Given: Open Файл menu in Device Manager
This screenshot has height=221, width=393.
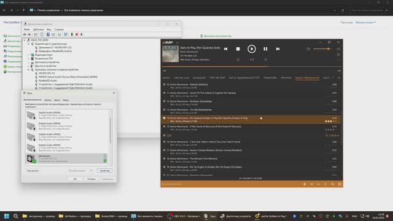Looking at the screenshot, I should tap(27, 29).
